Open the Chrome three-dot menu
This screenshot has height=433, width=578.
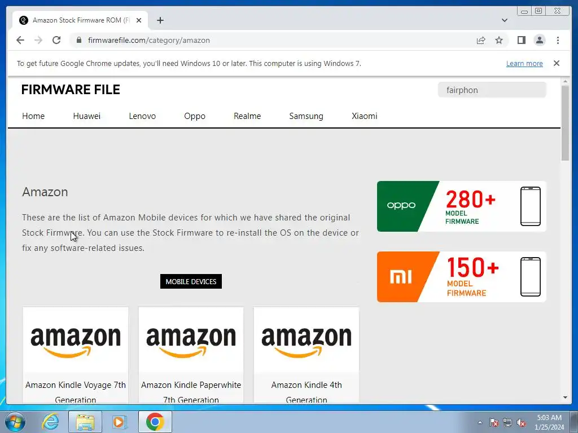coord(558,40)
